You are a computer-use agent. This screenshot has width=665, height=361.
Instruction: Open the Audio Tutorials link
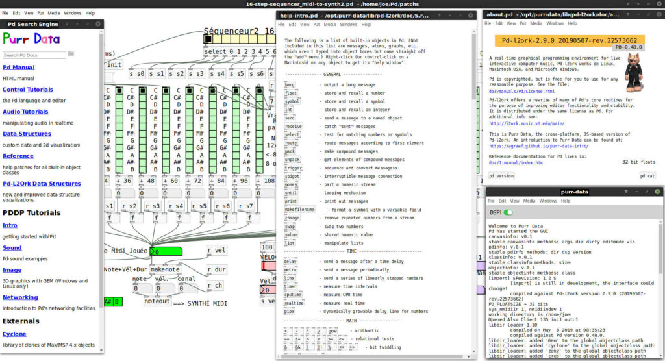click(x=25, y=112)
